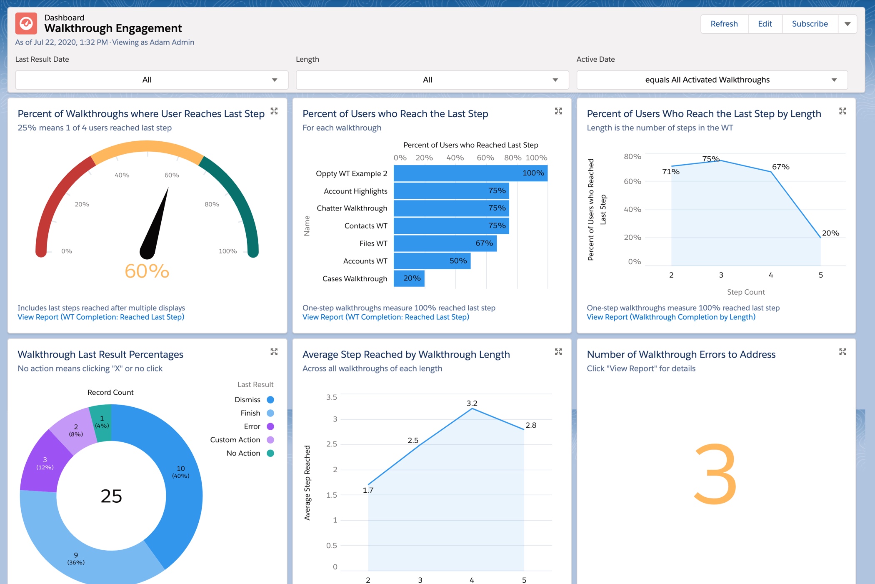Expand the Walkthrough Last Result Percentages panel
The width and height of the screenshot is (875, 584).
click(x=275, y=352)
